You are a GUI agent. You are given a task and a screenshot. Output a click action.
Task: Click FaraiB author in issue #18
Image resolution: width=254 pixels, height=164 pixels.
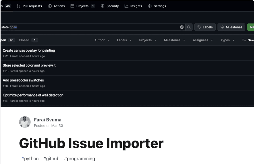[14, 101]
